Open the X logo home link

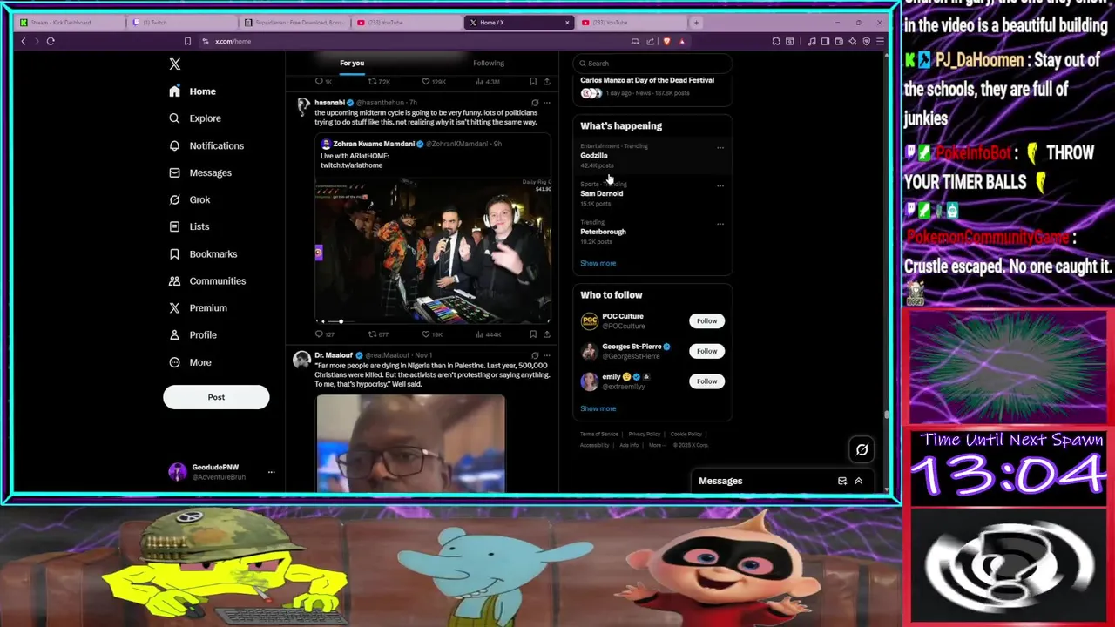pos(175,64)
